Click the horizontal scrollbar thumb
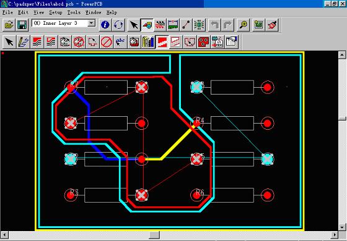Viewport: 347px width, 241px height. [x=154, y=235]
